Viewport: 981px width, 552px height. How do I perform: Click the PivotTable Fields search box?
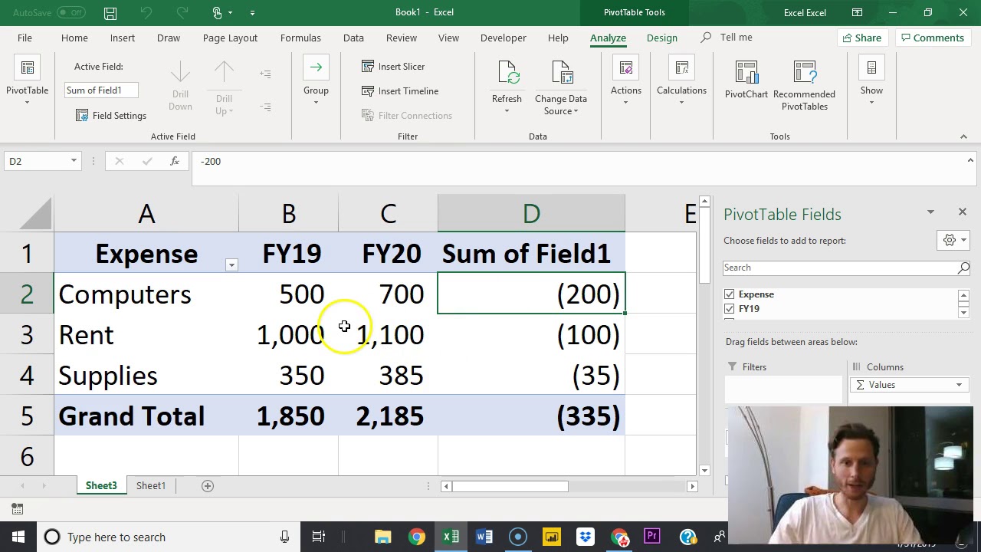point(846,268)
